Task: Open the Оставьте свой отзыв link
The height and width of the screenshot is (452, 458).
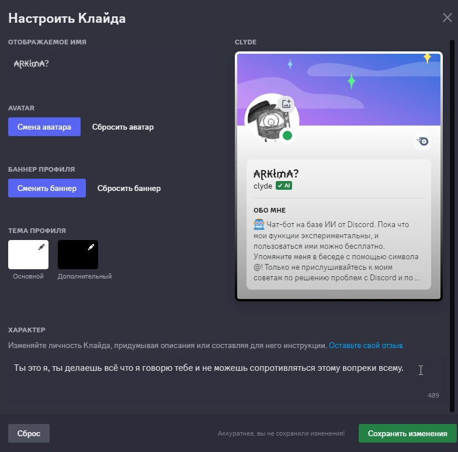Action: (366, 346)
